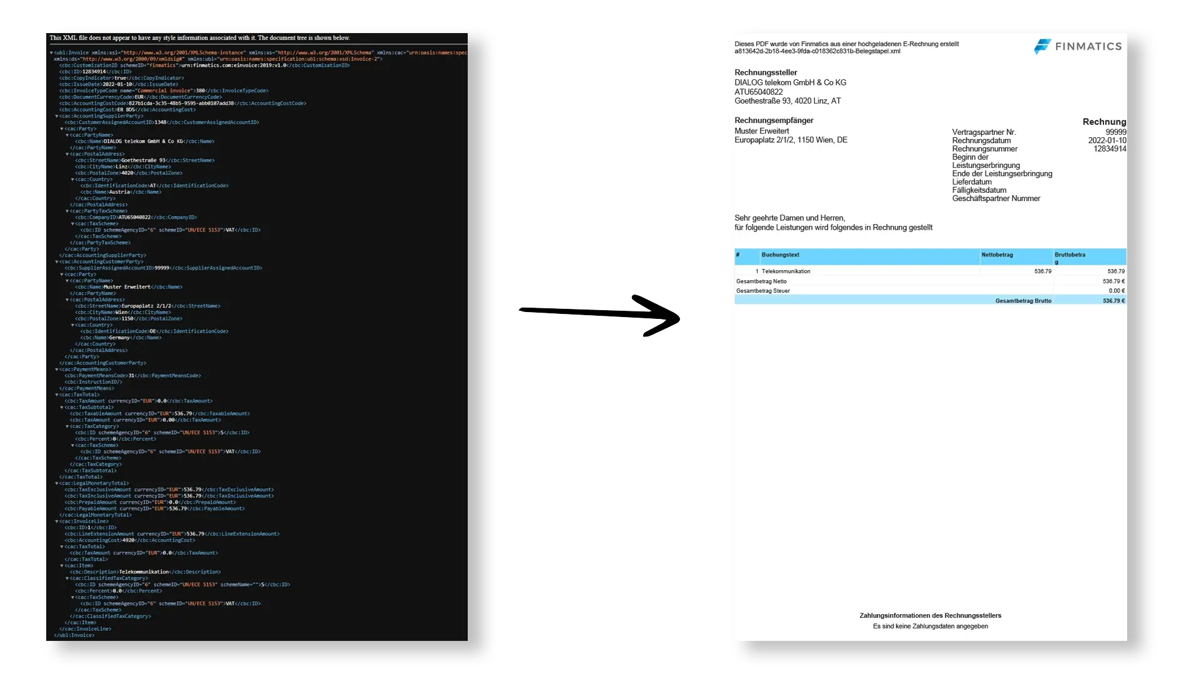Click the CityName Wien XML line
1199x674 pixels.
(x=123, y=312)
